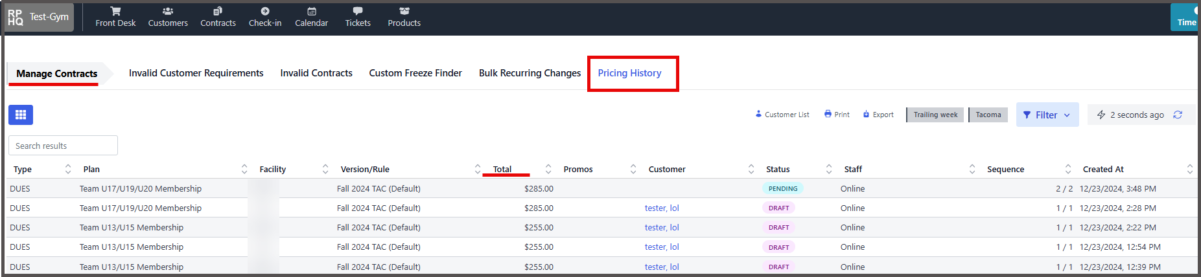1201x277 pixels.
Task: Open Customers from the top navigation
Action: (x=168, y=17)
